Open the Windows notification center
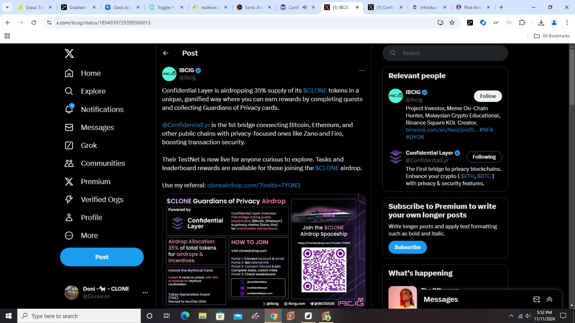 click(563, 316)
